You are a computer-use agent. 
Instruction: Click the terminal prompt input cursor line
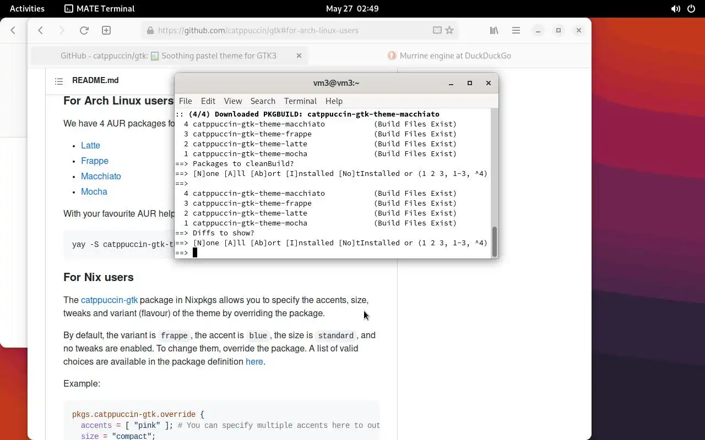tap(333, 252)
